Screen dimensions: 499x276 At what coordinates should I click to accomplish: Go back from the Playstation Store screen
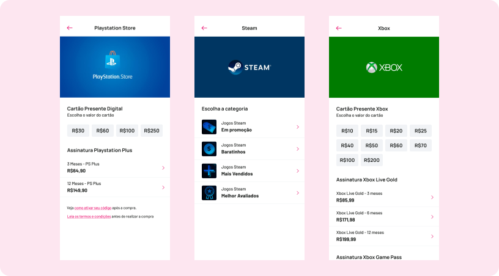[x=70, y=28]
